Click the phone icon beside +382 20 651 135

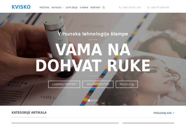pos(120,7)
